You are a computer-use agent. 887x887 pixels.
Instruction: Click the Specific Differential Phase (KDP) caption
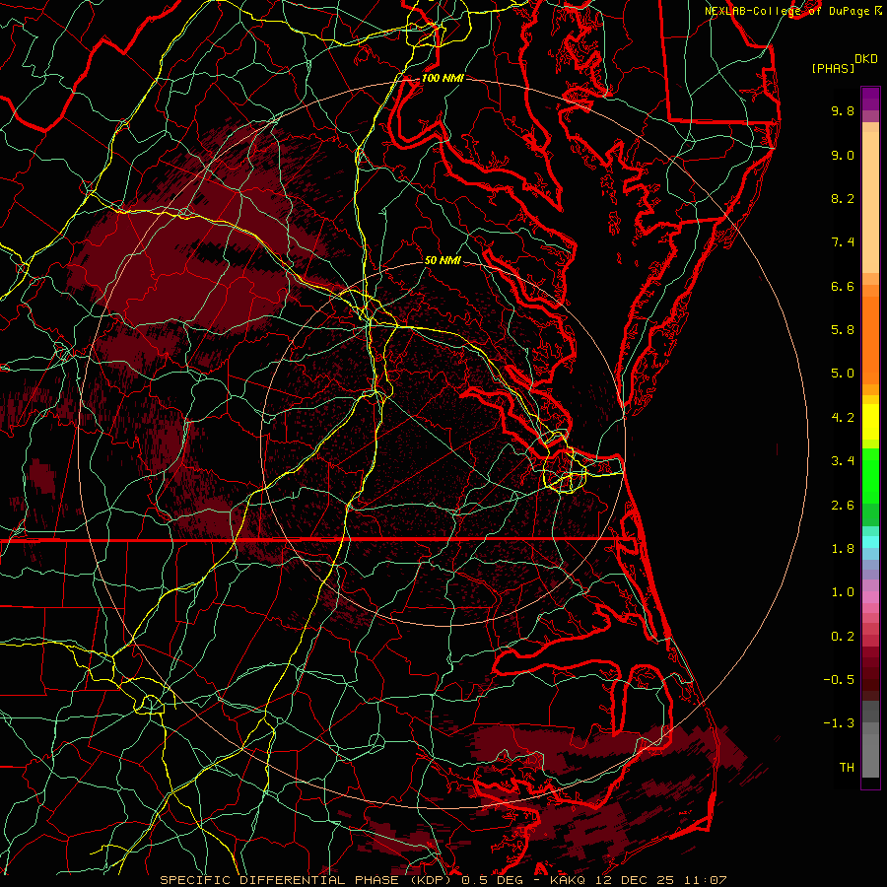(443, 880)
